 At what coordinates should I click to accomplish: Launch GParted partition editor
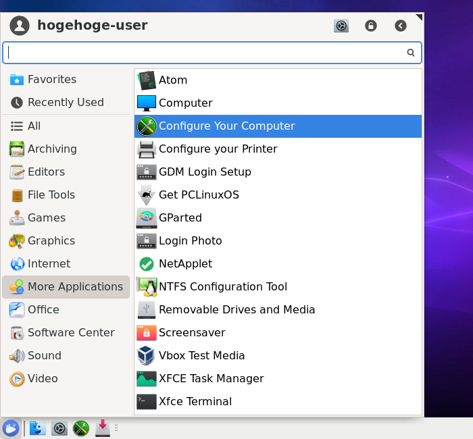(278, 218)
